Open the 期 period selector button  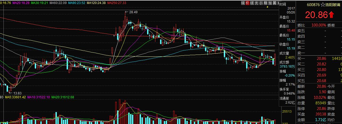coord(266,3)
